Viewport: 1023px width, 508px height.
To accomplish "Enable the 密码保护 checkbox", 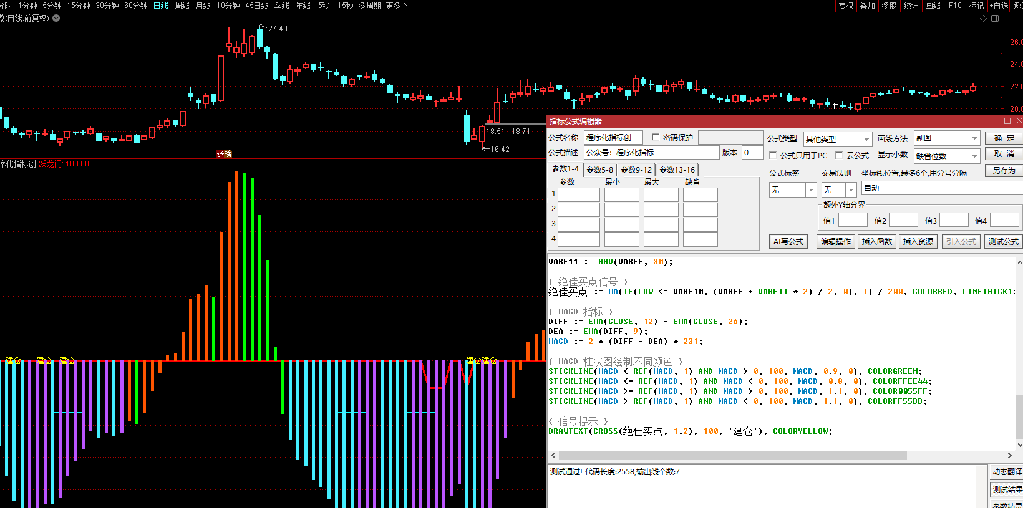I will pyautogui.click(x=656, y=137).
